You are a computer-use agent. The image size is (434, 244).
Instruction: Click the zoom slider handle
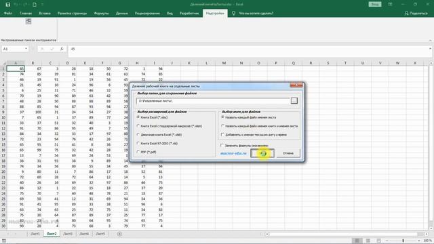coord(403,241)
